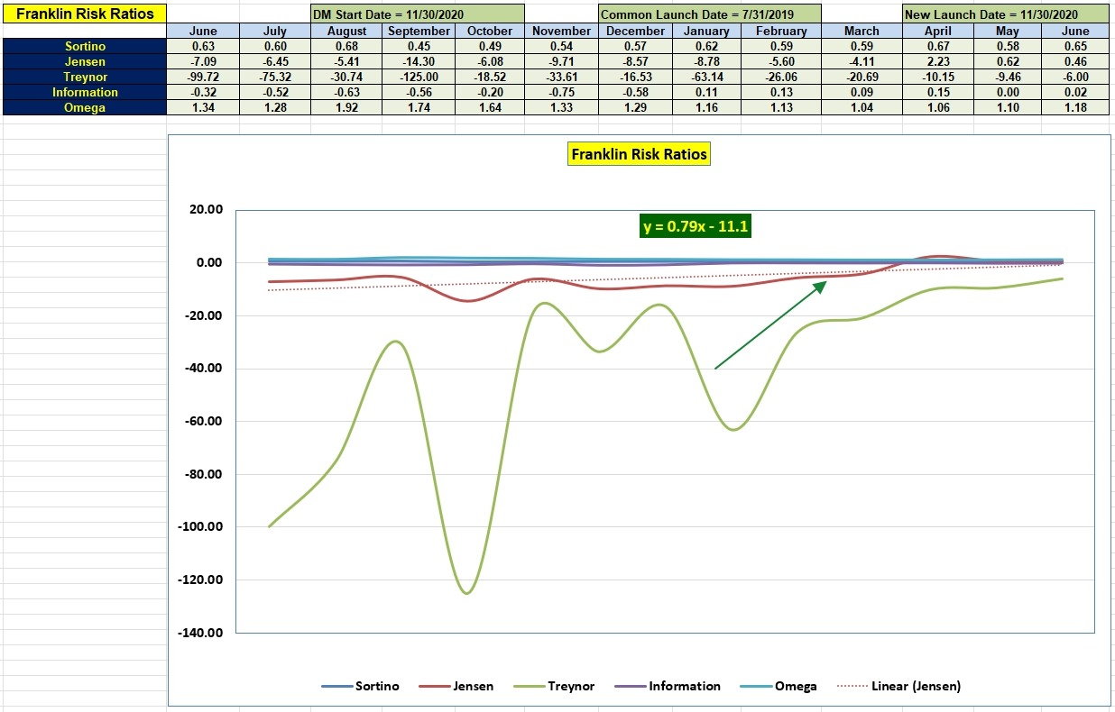Image resolution: width=1115 pixels, height=712 pixels.
Task: Click Treynor value -99.72 cell
Action: click(x=204, y=77)
